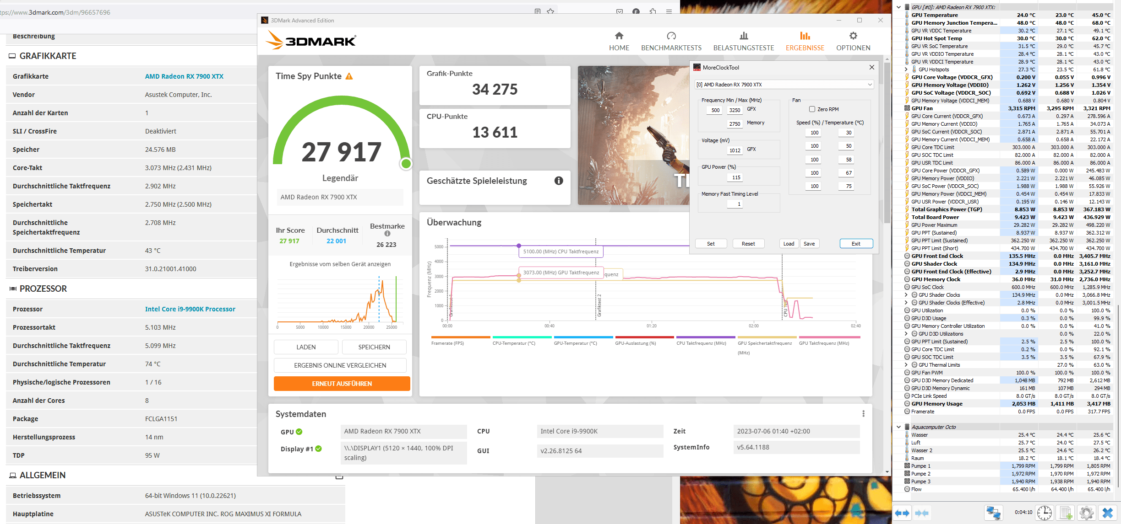Click the GRAFIKKARTE section monitor icon on webpage
Viewport: 1121px width, 524px height.
(12, 56)
